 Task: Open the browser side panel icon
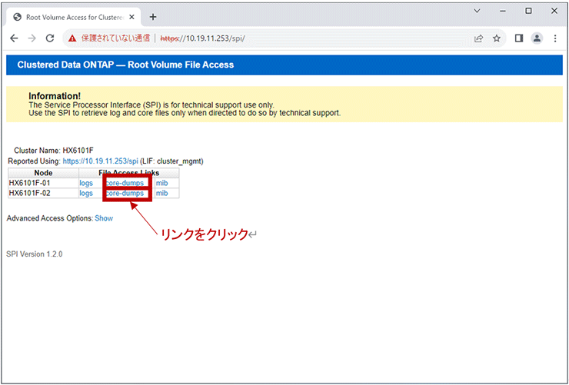[519, 38]
